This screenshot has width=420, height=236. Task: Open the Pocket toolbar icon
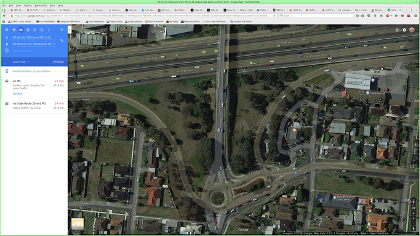[369, 16]
